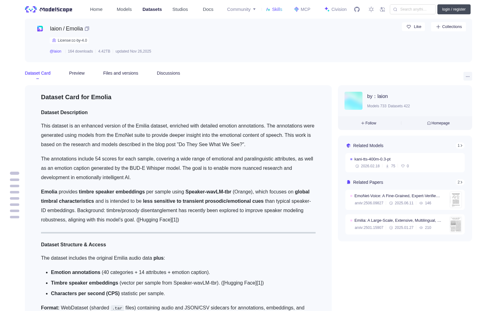Click the Emolia dataset avatar icon

(x=40, y=29)
